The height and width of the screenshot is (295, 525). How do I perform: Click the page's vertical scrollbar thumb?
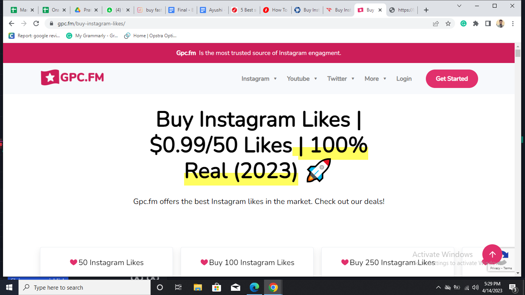click(x=518, y=53)
